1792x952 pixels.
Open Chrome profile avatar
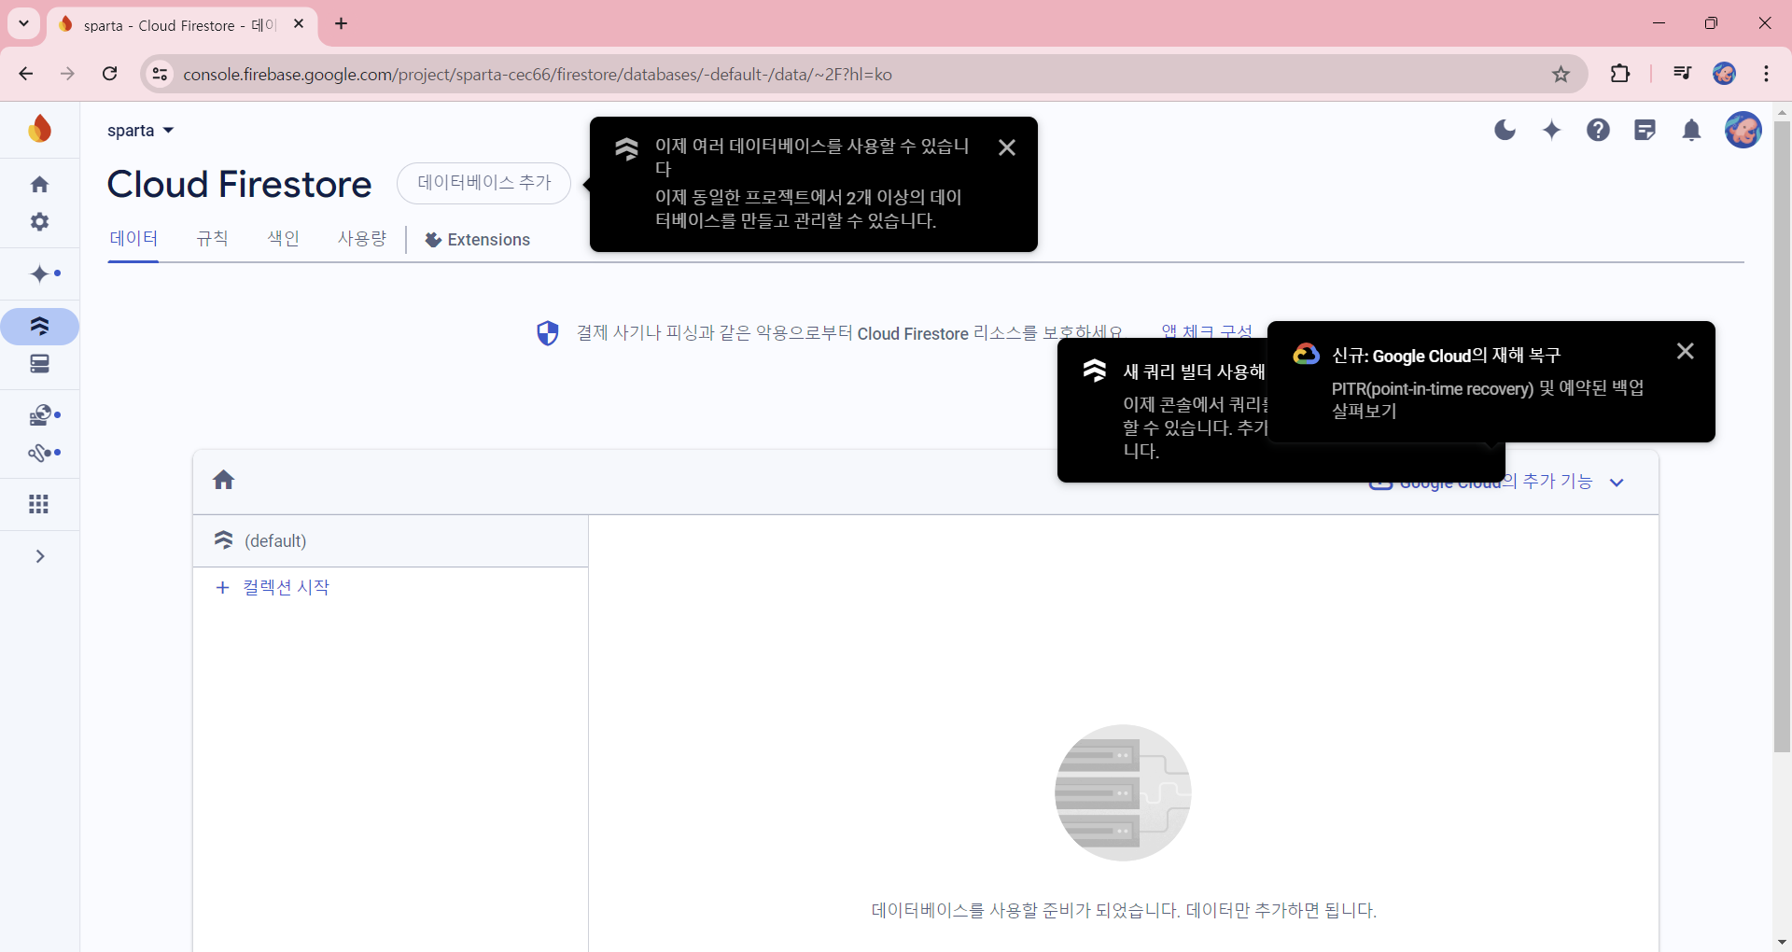(1724, 74)
